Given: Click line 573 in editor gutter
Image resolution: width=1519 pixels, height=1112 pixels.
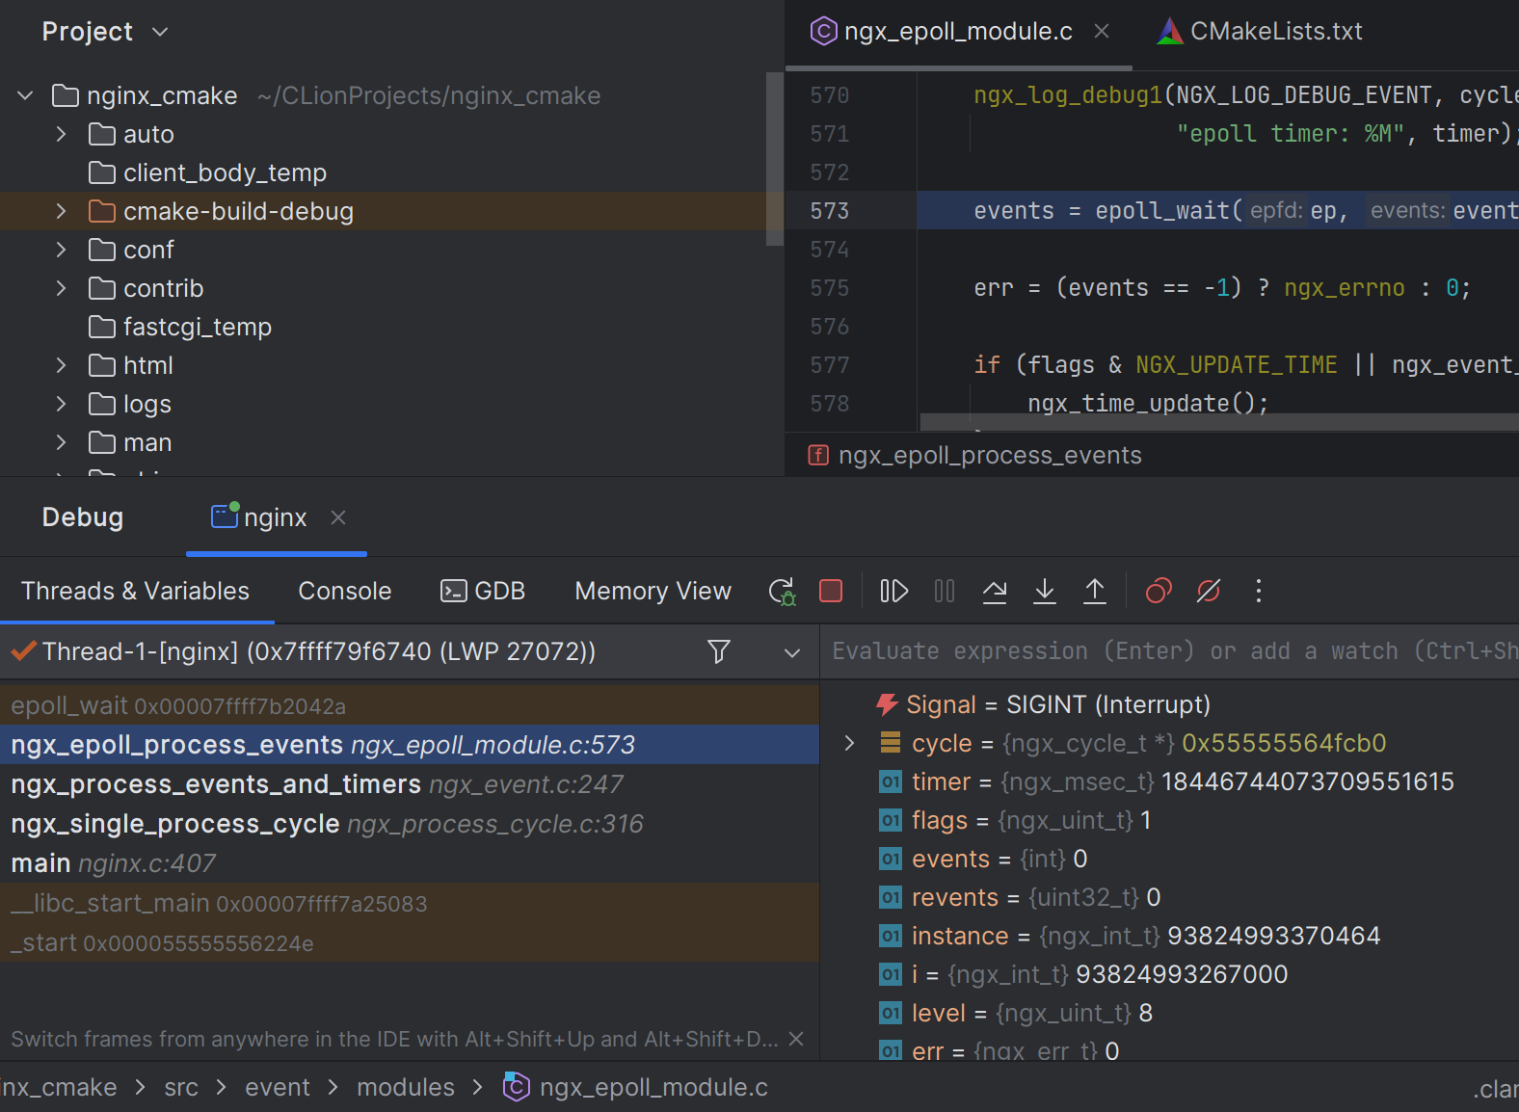Looking at the screenshot, I should [x=830, y=211].
